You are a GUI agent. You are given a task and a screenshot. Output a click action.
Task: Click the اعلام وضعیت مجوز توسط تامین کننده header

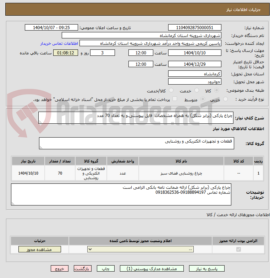click(140, 241)
